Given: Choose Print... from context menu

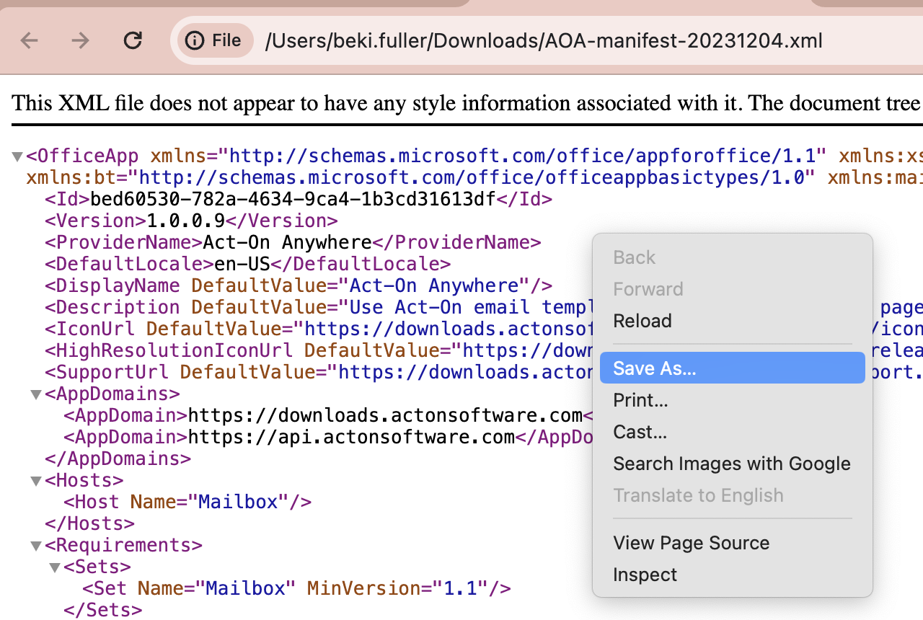Looking at the screenshot, I should tap(640, 400).
